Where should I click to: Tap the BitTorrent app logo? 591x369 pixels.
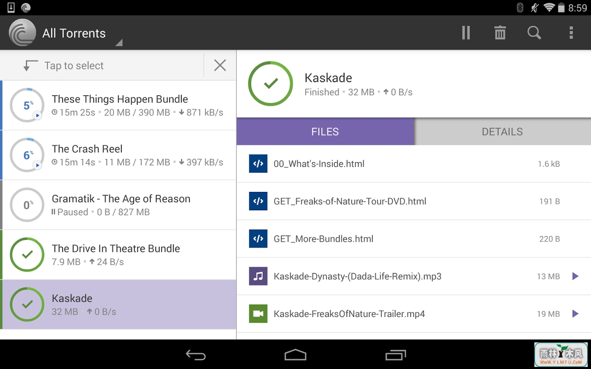click(22, 33)
